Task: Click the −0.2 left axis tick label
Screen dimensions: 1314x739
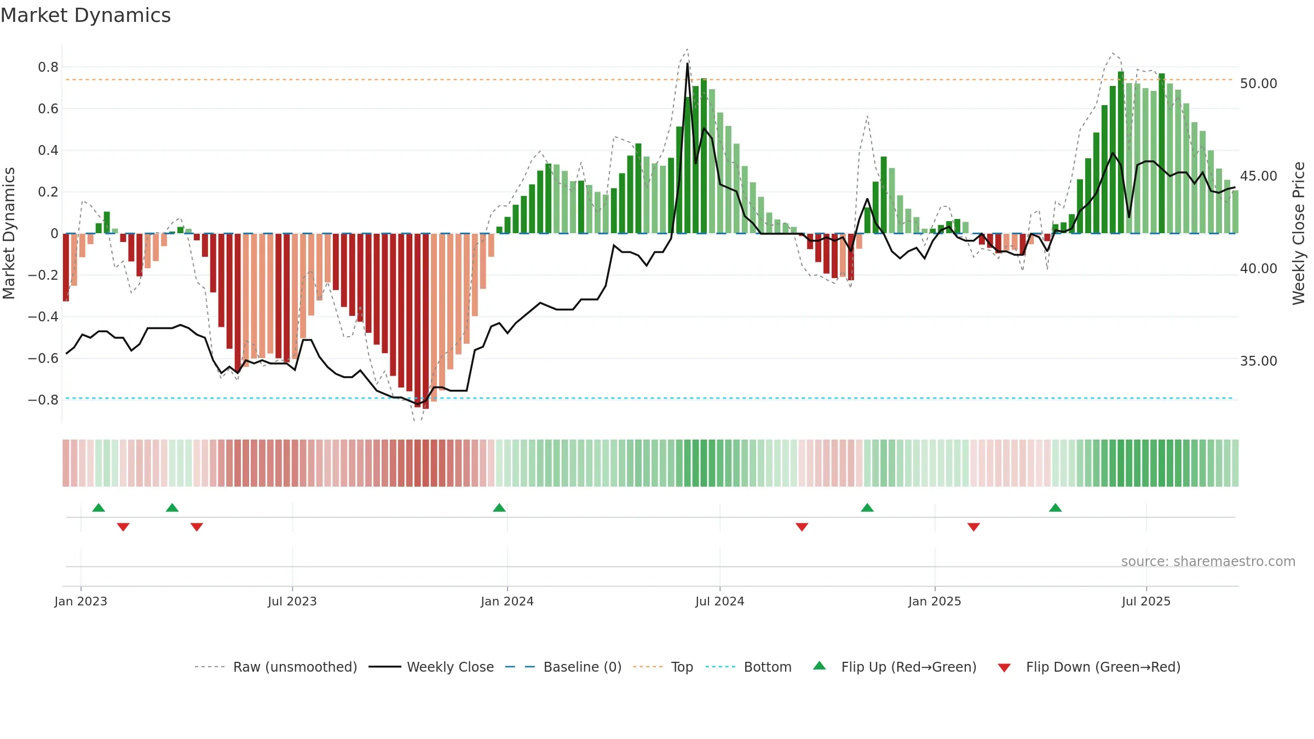Action: [43, 275]
